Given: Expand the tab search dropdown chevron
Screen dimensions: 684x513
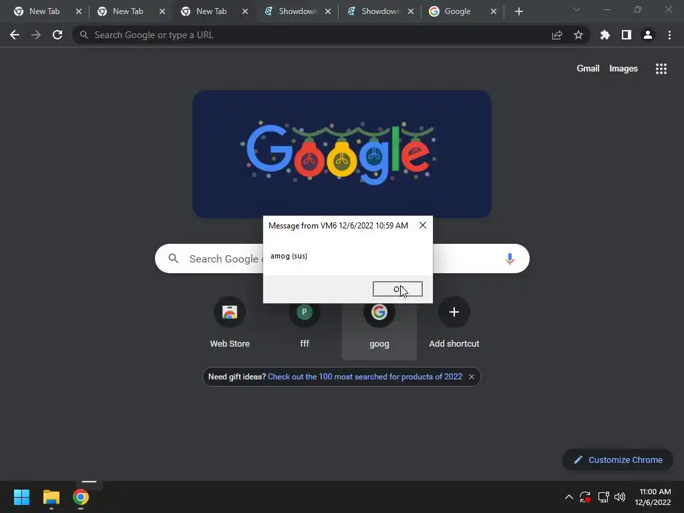Looking at the screenshot, I should (576, 9).
